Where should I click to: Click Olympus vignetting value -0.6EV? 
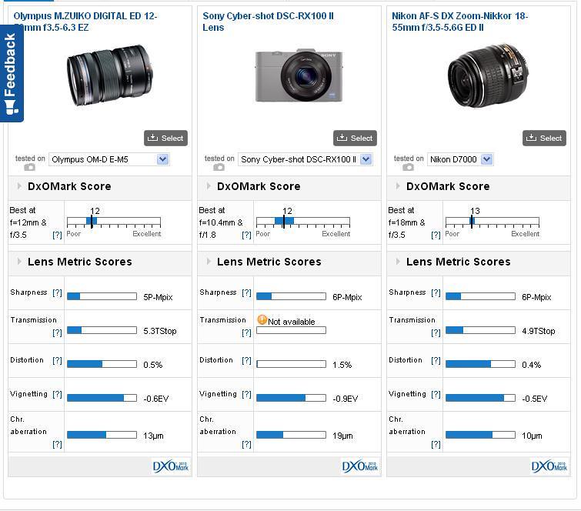pyautogui.click(x=156, y=399)
